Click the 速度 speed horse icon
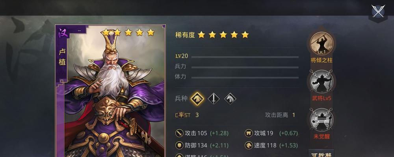The width and height of the screenshot is (394, 157). tap(249, 145)
